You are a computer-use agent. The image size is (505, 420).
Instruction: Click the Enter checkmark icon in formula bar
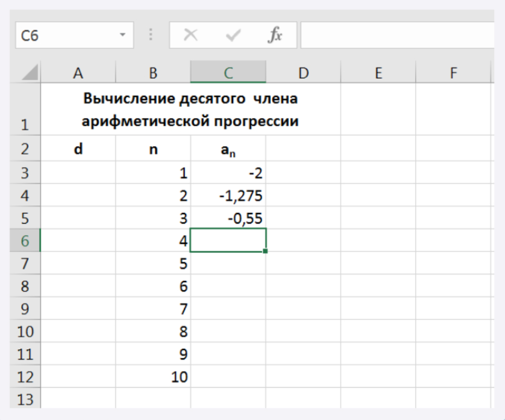pos(233,35)
